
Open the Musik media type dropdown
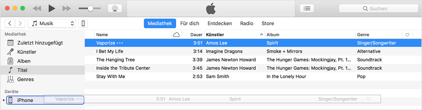click(x=52, y=23)
